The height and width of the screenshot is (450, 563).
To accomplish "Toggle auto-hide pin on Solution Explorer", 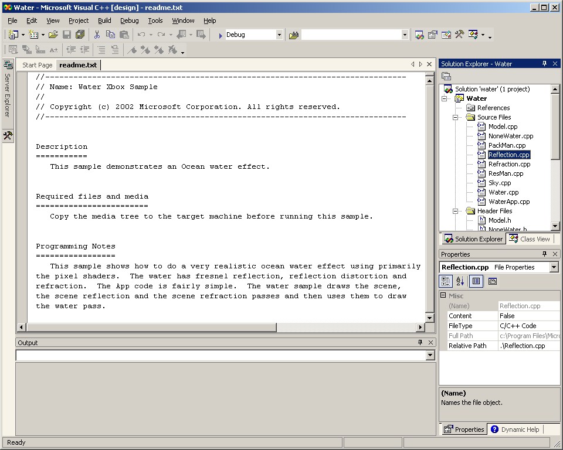I will (544, 64).
